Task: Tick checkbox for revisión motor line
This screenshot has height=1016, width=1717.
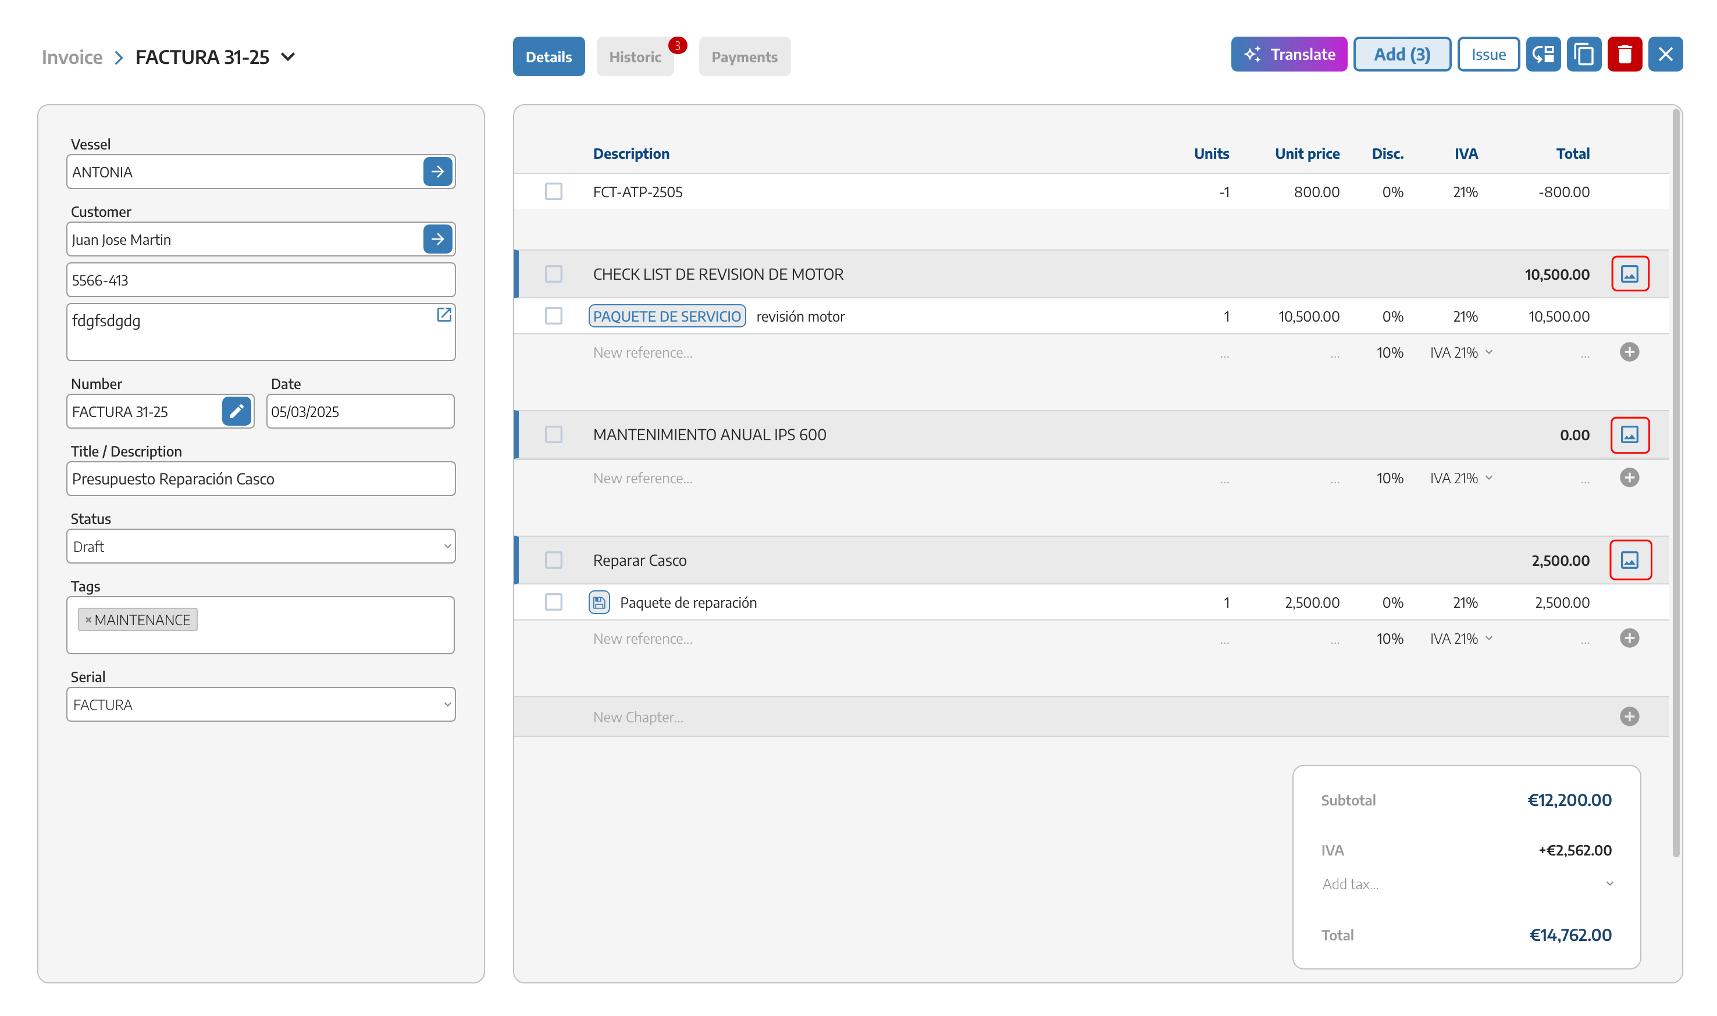Action: (x=553, y=316)
